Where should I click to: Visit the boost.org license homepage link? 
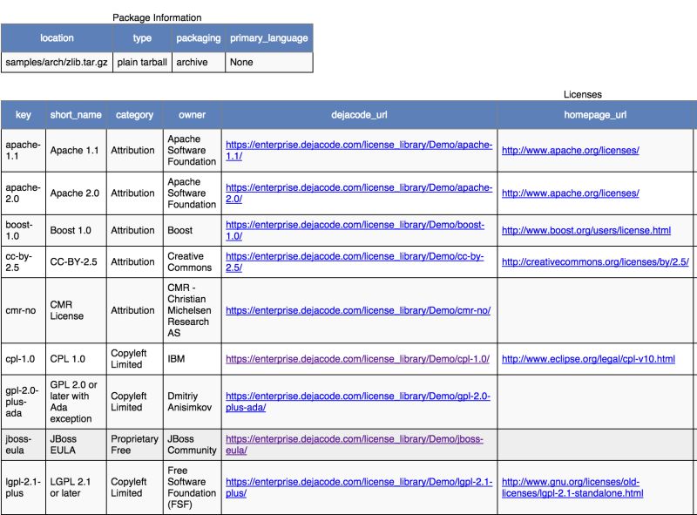click(586, 231)
